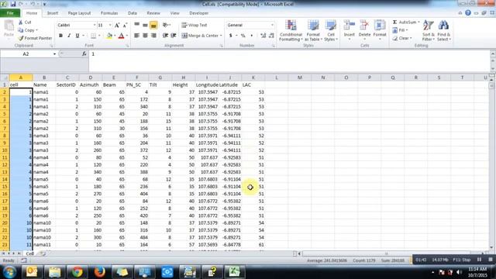The image size is (496, 279).
Task: Switch to the Data tab
Action: pos(133,13)
